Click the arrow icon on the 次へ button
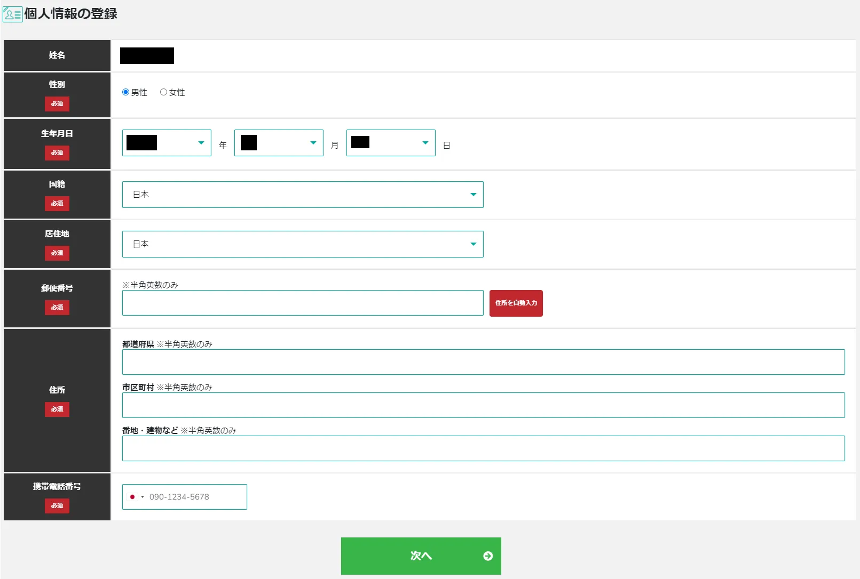860x579 pixels. pyautogui.click(x=488, y=556)
